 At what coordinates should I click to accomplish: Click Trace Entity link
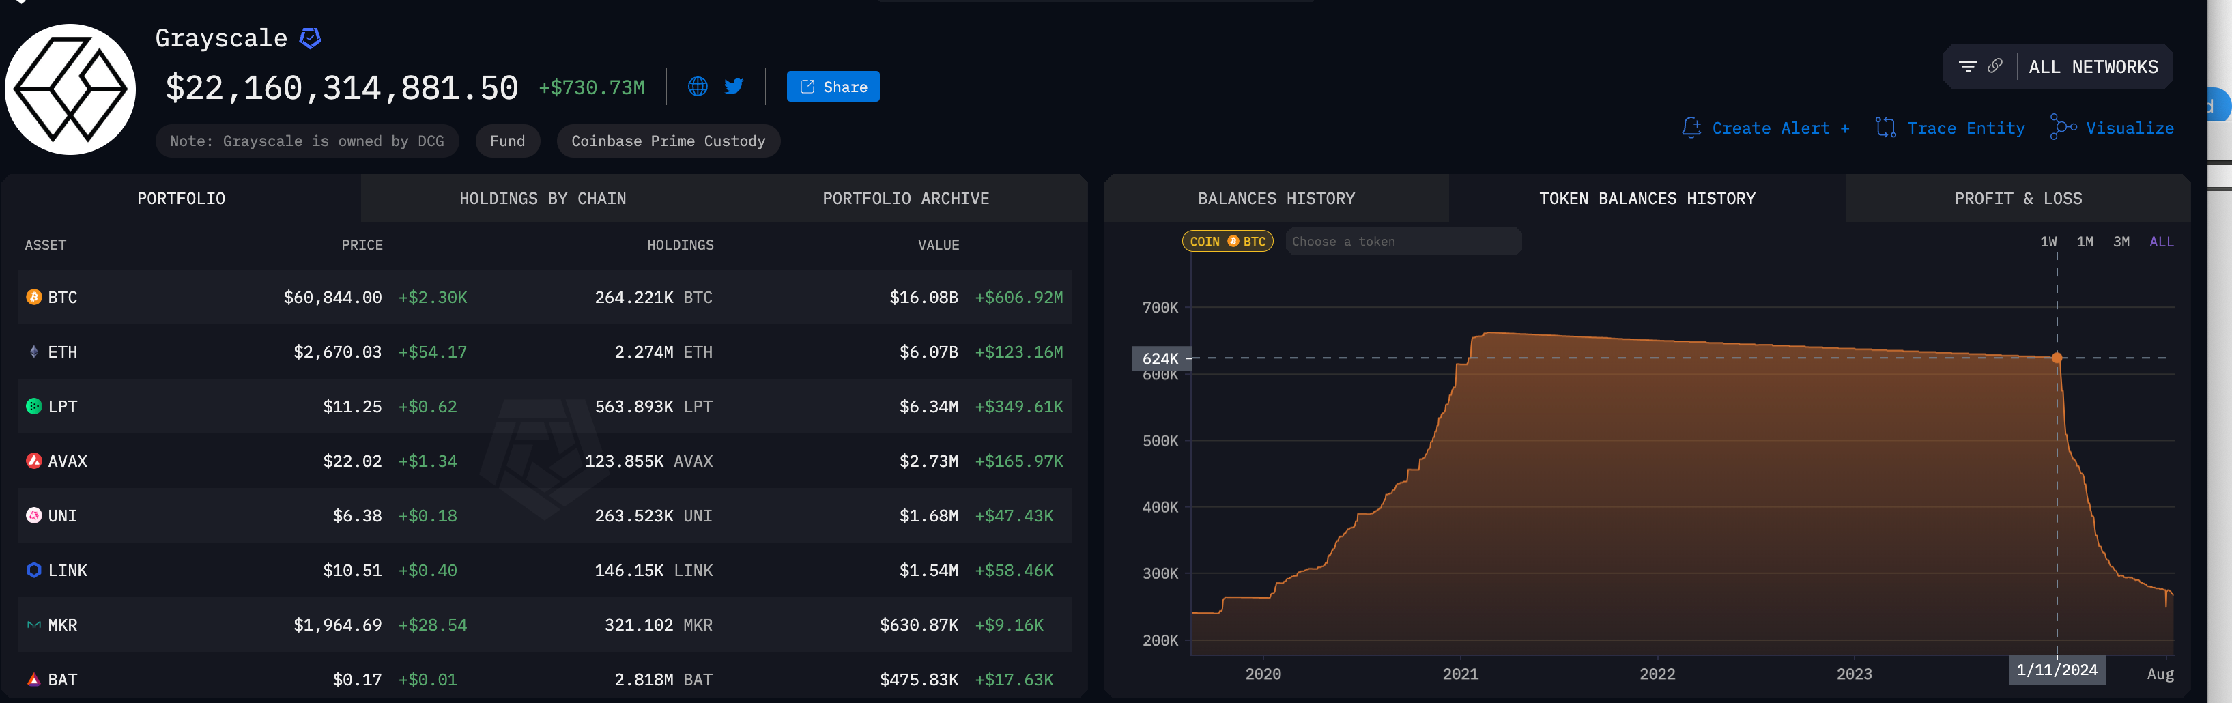(x=1966, y=128)
